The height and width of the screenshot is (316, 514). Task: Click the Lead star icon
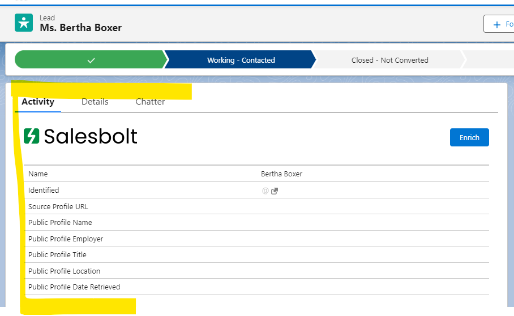pos(24,23)
